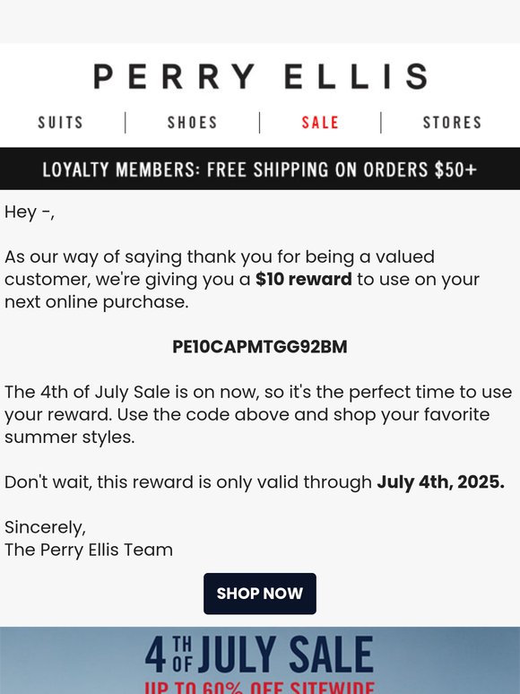Click the divider between Sale and Stores
The height and width of the screenshot is (694, 520).
tap(381, 123)
